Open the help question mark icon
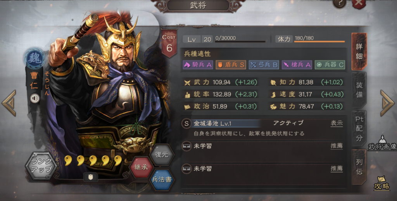 [x=340, y=4]
